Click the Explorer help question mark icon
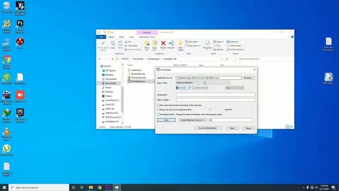Viewport: 339px width, 191px height. click(x=292, y=37)
